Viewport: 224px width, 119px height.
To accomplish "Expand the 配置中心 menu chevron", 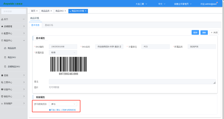I will click(x=24, y=33).
